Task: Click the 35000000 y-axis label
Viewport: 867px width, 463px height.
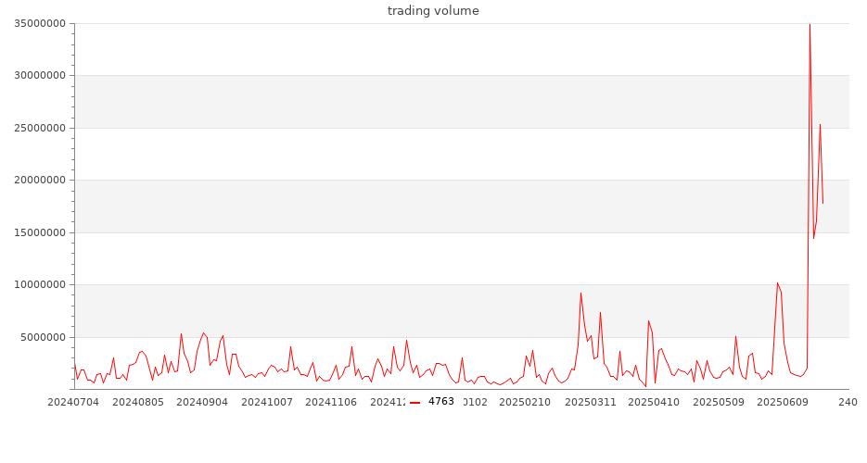Action: pos(37,23)
